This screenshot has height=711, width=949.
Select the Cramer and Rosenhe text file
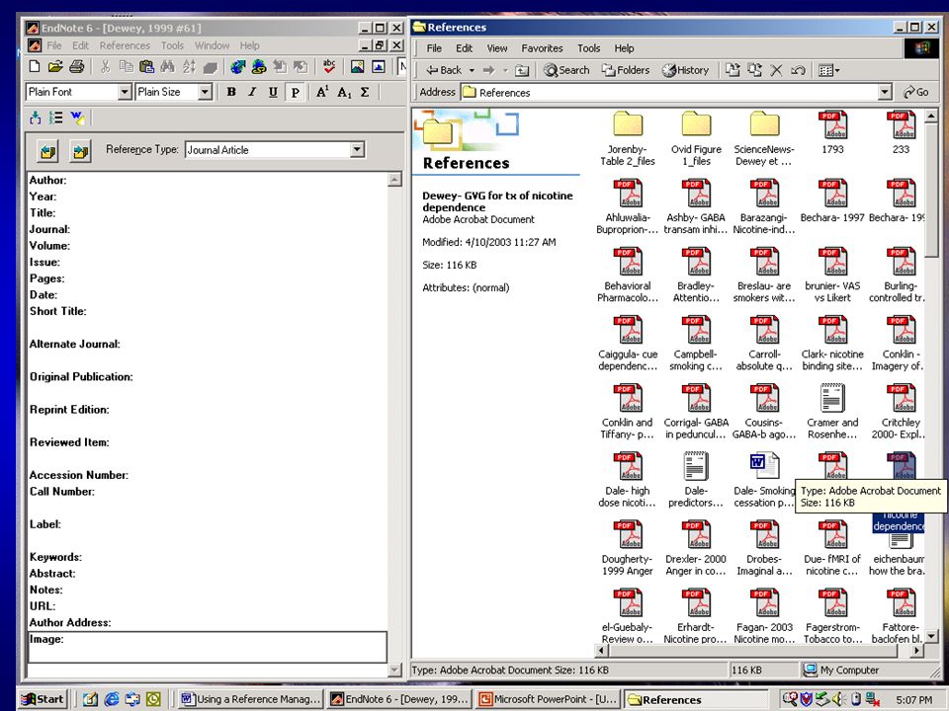tap(832, 412)
